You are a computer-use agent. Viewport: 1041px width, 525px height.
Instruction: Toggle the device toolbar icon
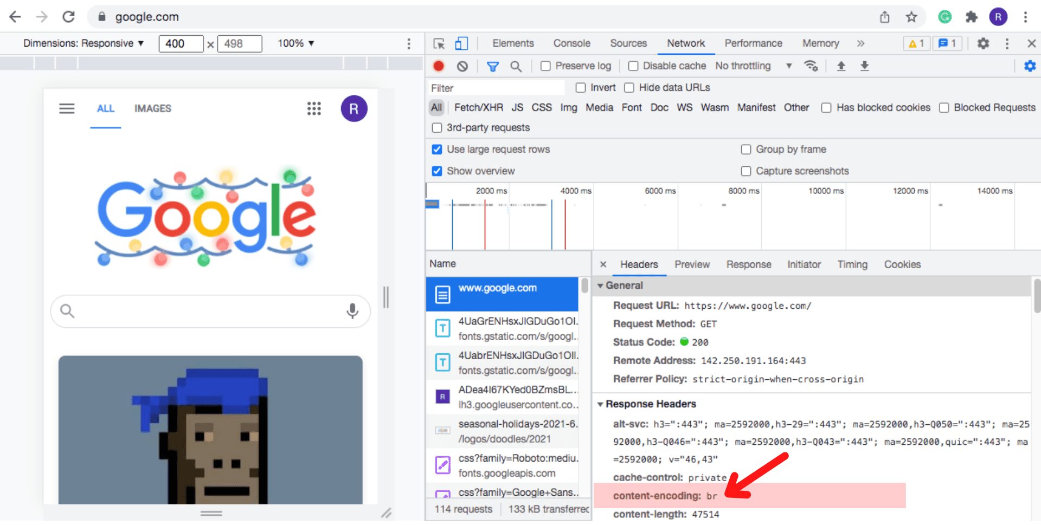(x=461, y=43)
